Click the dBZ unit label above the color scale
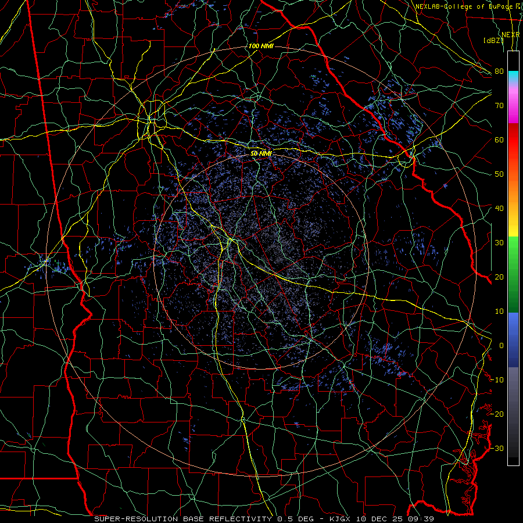Viewport: 523px width, 523px height. pos(493,41)
